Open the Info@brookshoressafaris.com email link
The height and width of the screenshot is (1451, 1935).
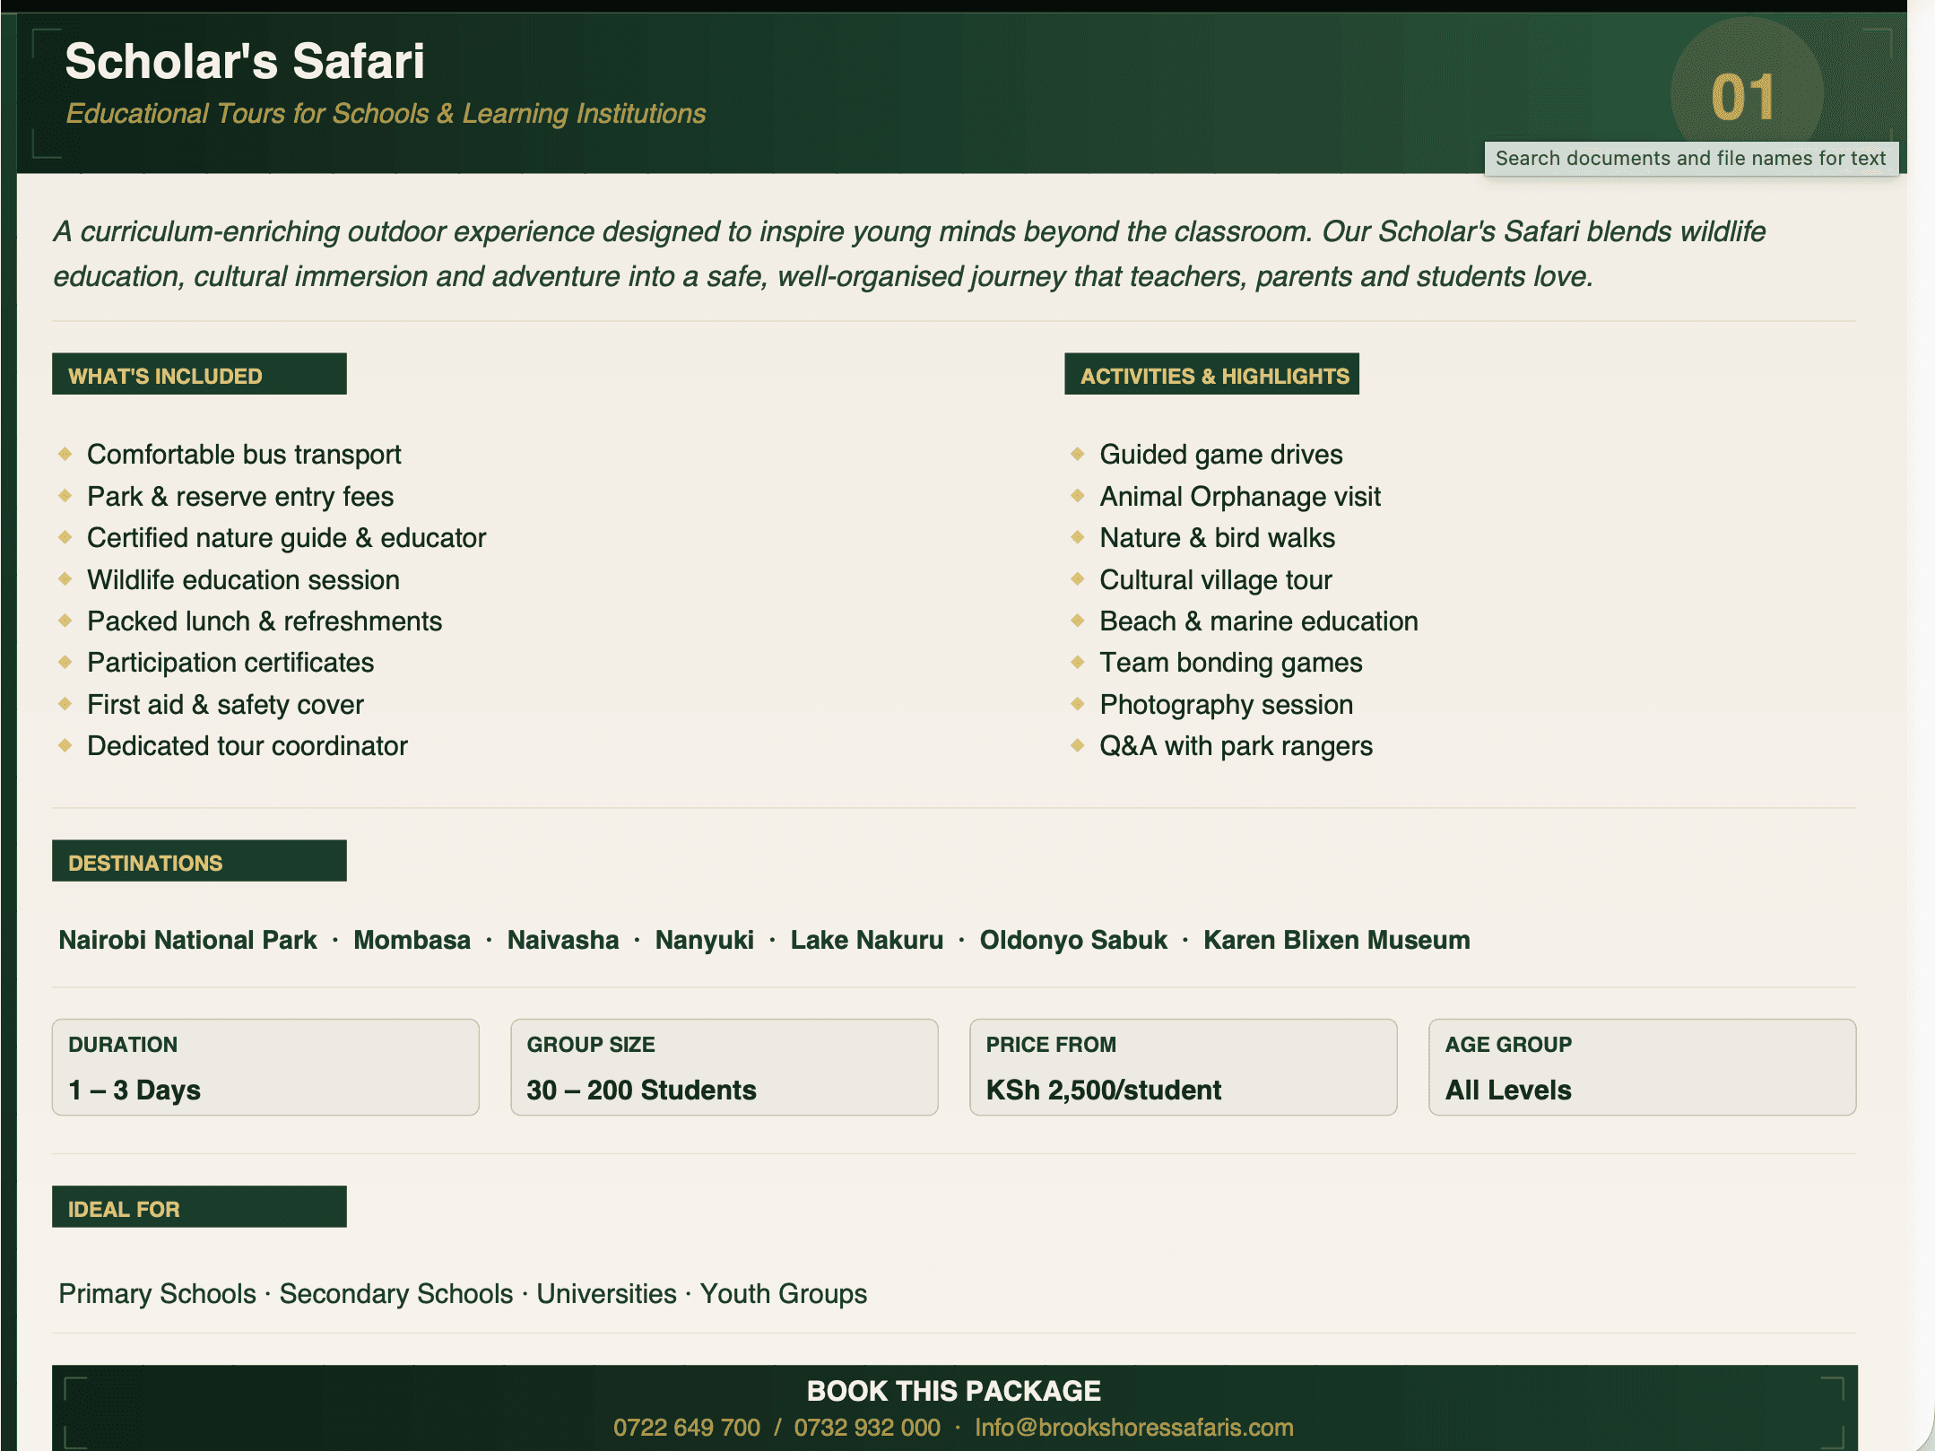[1134, 1428]
